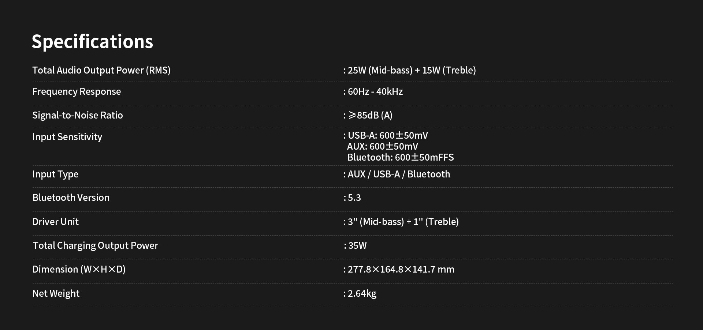Click the Specifications heading
Screen dimensions: 703x330
(92, 42)
